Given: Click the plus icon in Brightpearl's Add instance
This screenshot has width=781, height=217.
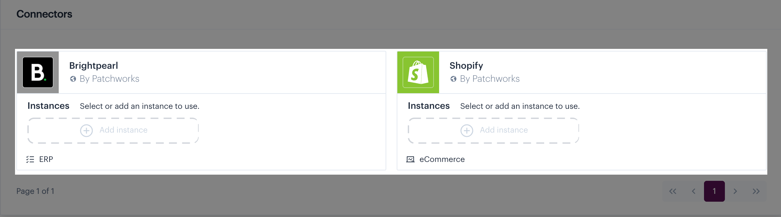Looking at the screenshot, I should coord(86,131).
